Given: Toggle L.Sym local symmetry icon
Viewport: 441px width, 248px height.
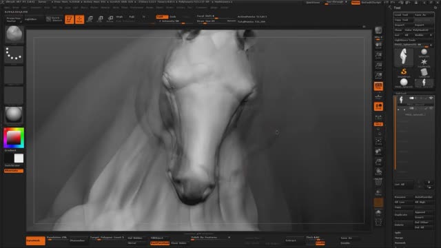Looking at the screenshot, I should coord(378,117).
